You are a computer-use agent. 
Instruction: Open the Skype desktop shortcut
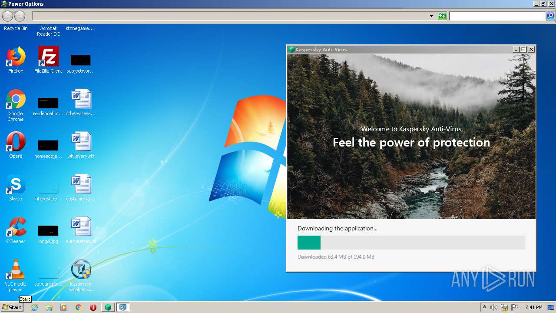[x=16, y=188]
